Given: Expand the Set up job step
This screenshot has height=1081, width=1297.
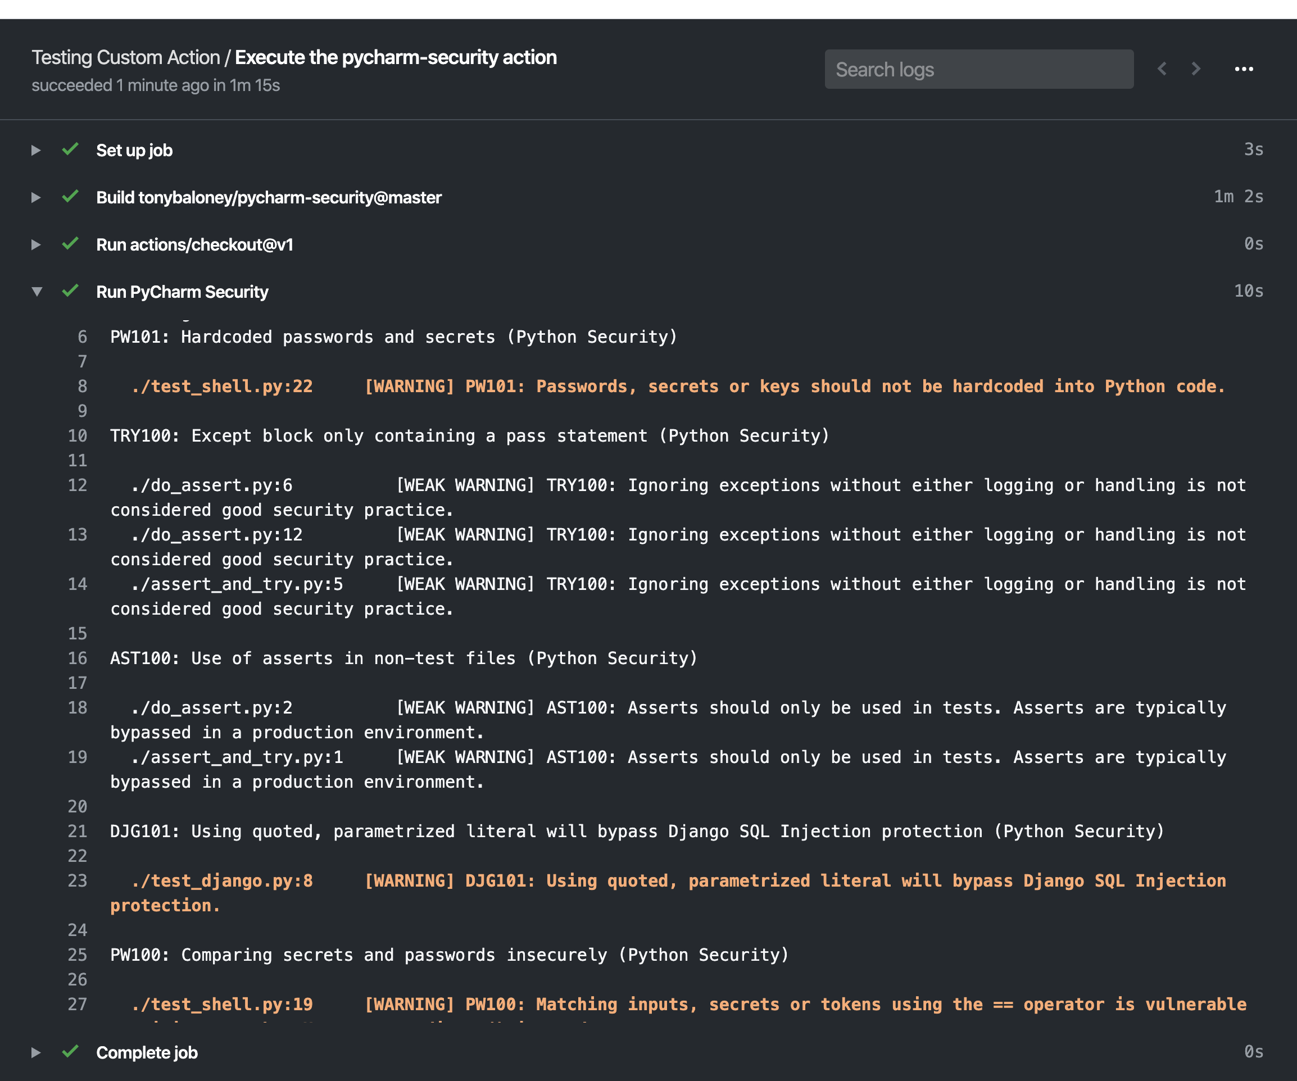Looking at the screenshot, I should [36, 150].
